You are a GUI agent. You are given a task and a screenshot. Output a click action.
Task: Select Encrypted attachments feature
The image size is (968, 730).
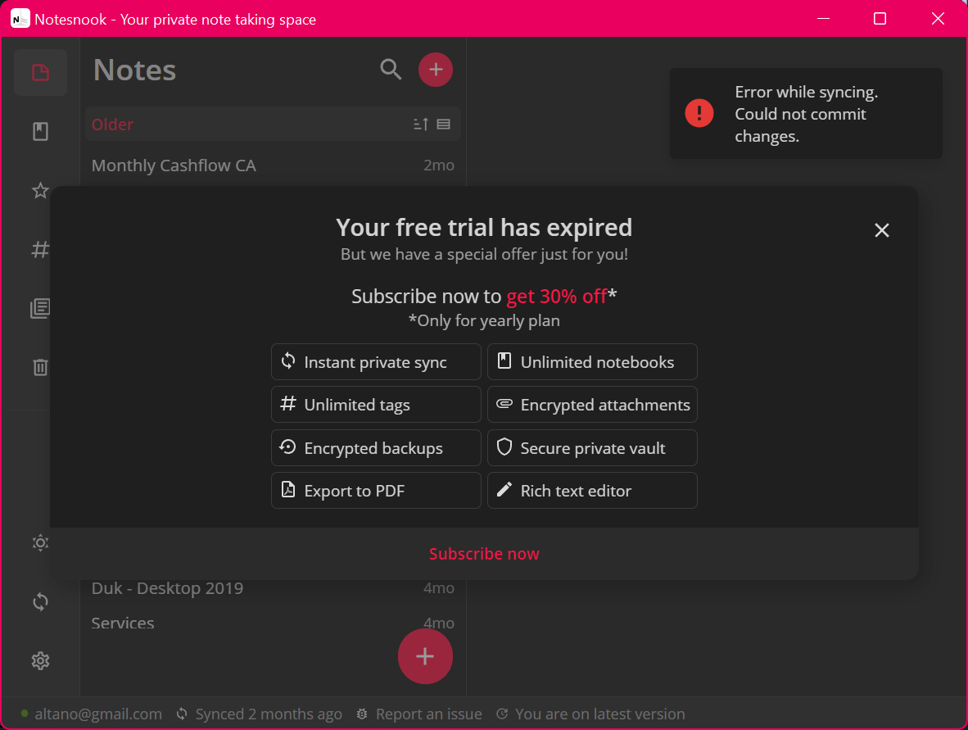pos(592,405)
